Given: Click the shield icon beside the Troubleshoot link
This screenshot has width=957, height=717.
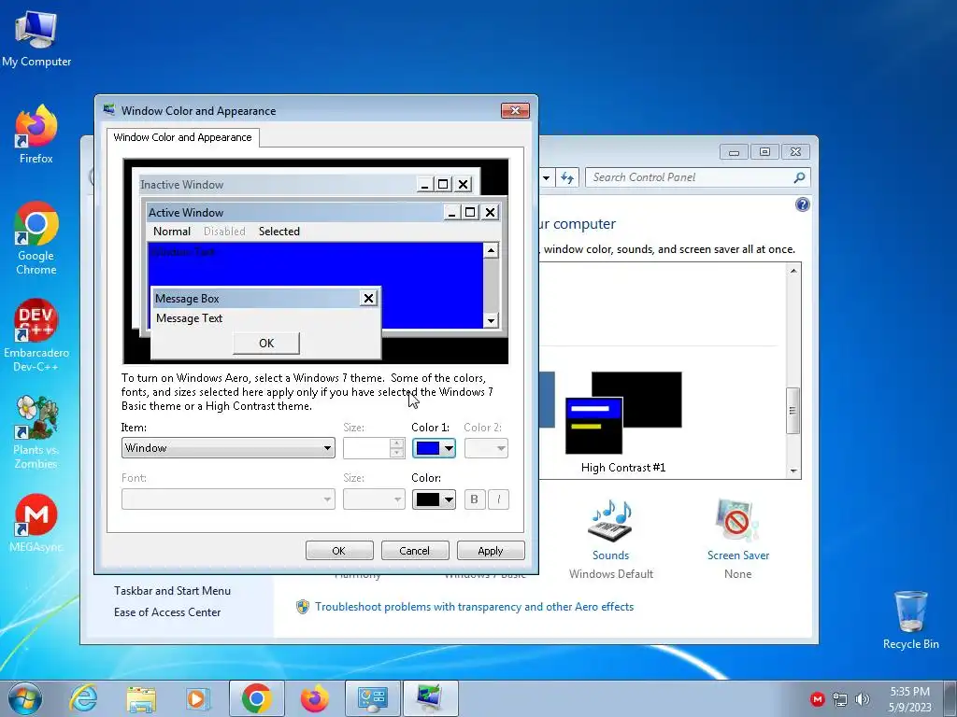Looking at the screenshot, I should click(x=302, y=607).
